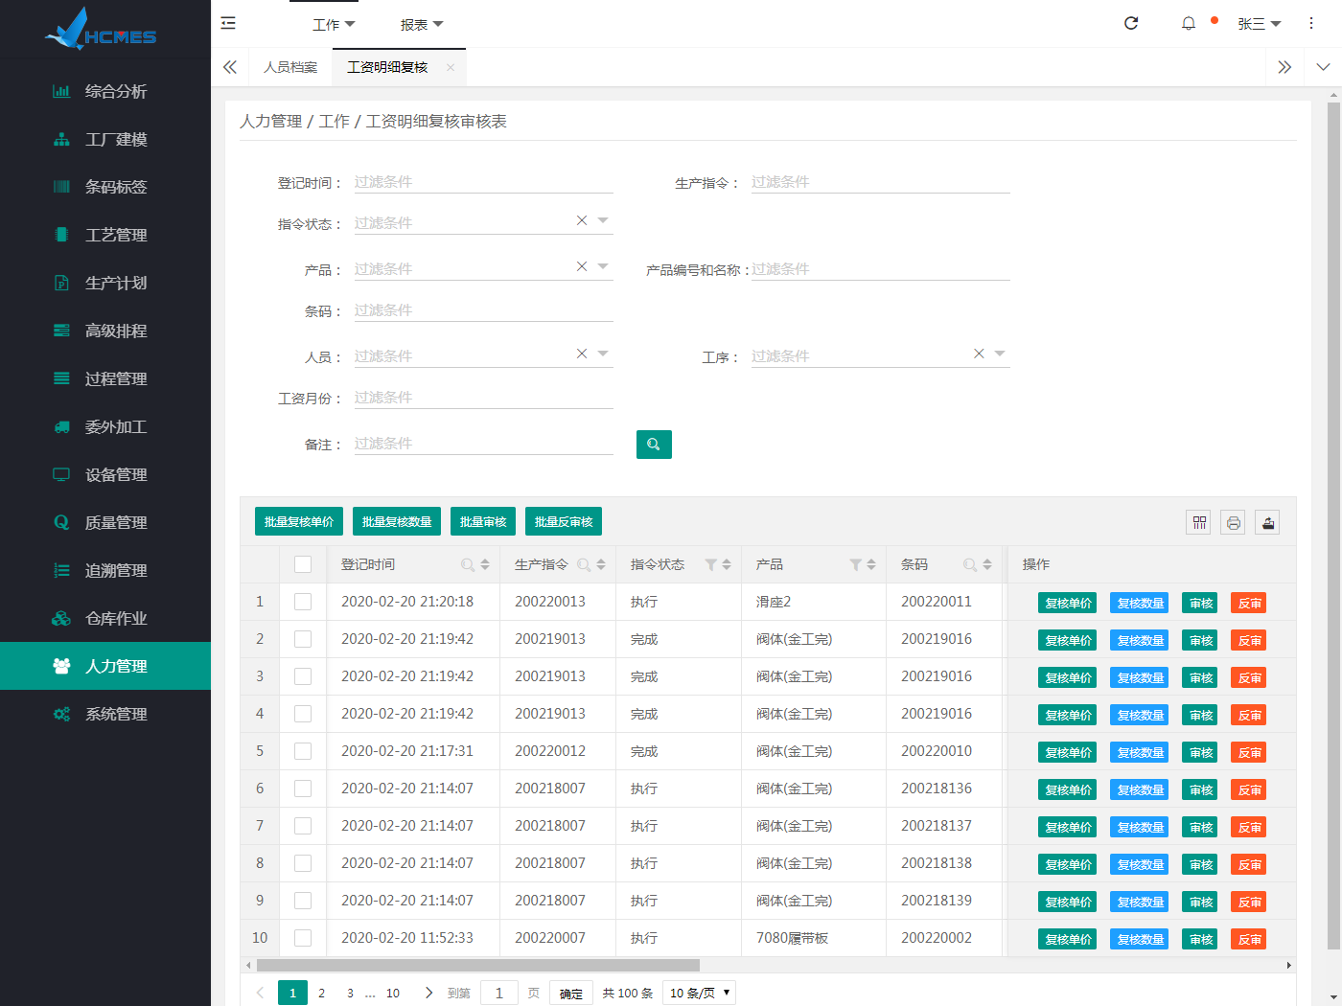Click the vertical three-dot more menu
Viewport: 1342px width, 1006px height.
(x=1311, y=23)
